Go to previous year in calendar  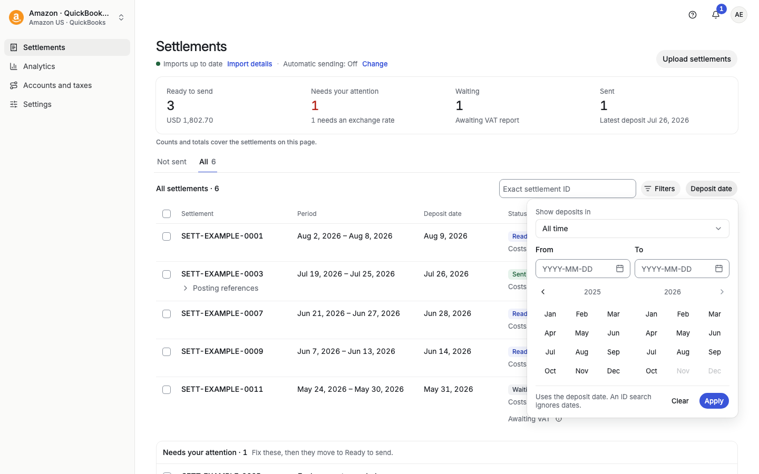(543, 292)
